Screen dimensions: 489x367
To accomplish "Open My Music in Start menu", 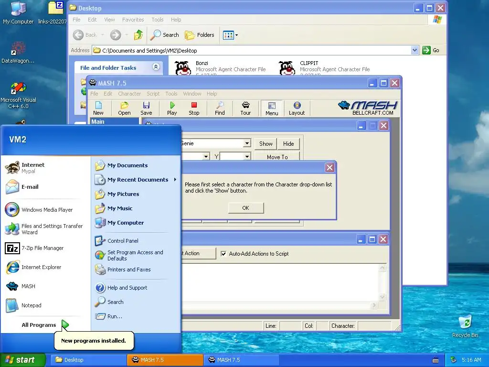I will point(114,208).
